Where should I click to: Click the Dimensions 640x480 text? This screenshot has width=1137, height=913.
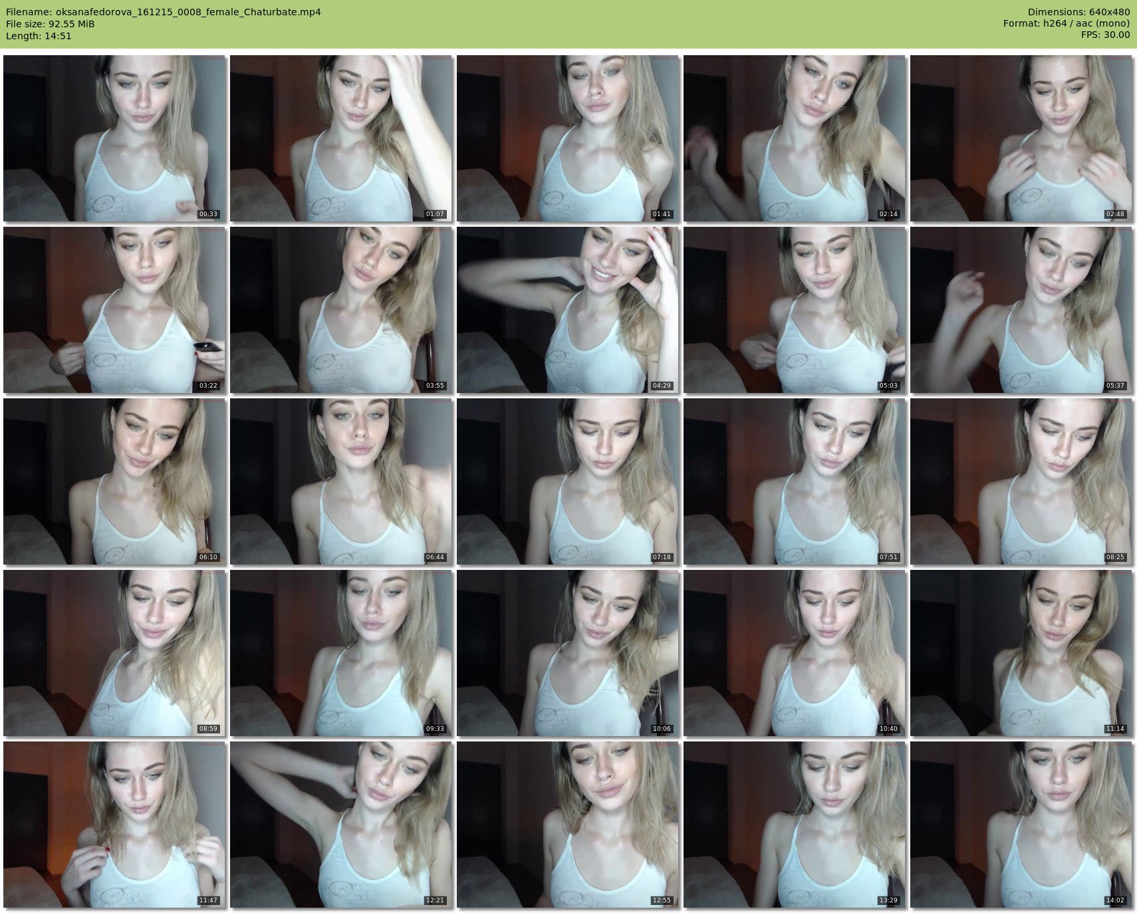[x=1078, y=12]
